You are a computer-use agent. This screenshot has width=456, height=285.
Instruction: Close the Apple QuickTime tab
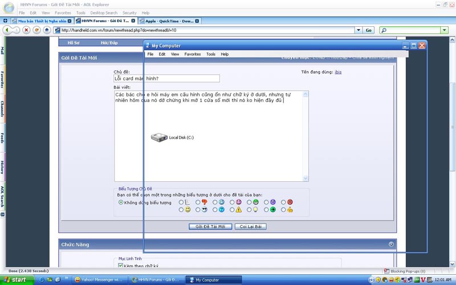[198, 21]
